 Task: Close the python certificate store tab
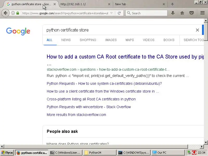pos(55,4)
